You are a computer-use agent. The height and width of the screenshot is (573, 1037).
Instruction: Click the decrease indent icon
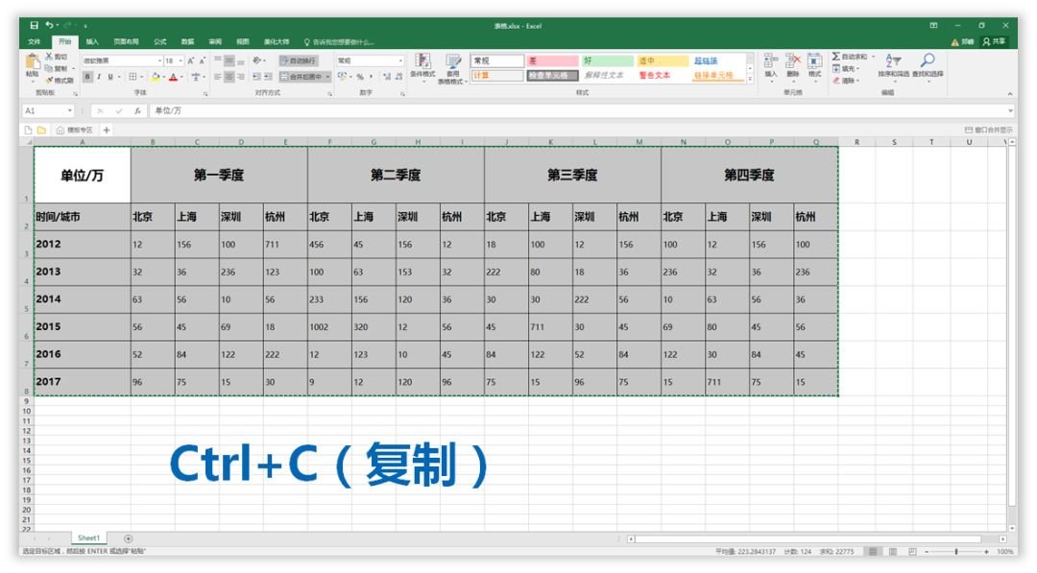point(257,77)
